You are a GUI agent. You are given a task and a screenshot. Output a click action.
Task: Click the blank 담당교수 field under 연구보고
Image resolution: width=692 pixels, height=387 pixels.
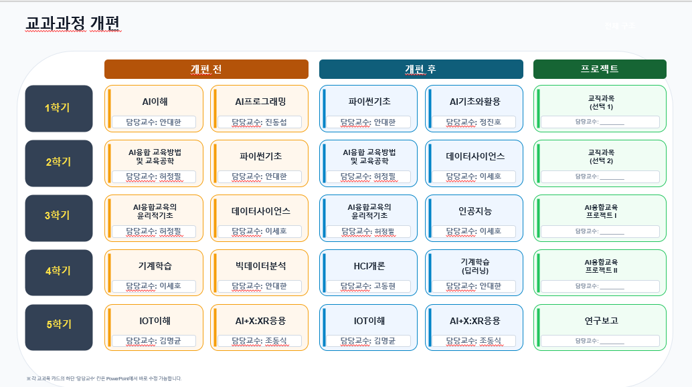coord(600,341)
